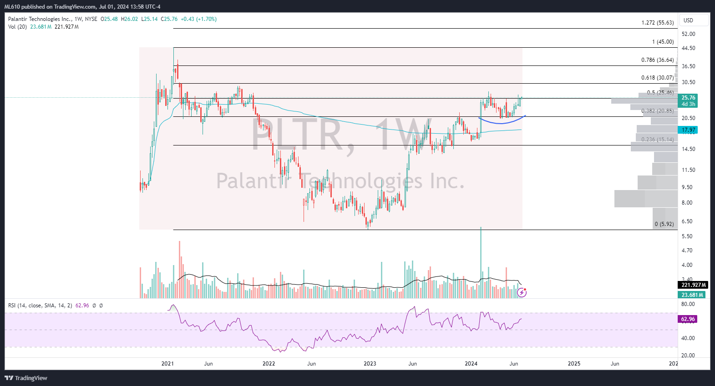Click the O25.48 open value in legend

coord(109,19)
